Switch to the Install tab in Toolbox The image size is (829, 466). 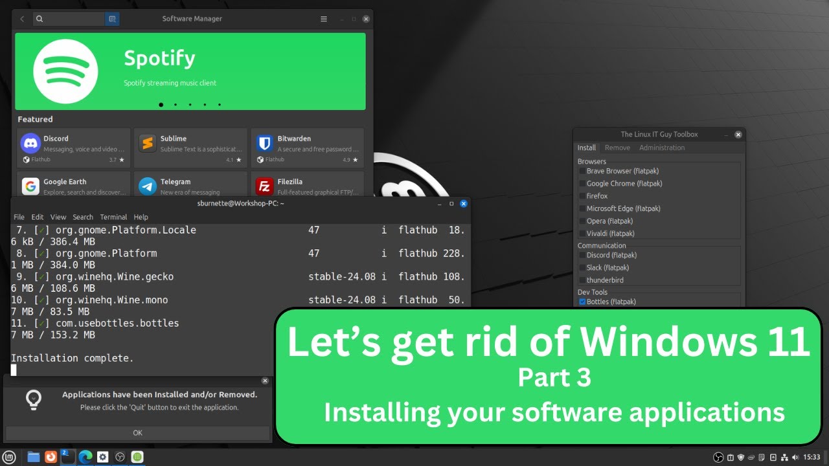(587, 148)
